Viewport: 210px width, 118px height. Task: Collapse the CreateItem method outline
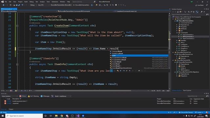[17, 26]
